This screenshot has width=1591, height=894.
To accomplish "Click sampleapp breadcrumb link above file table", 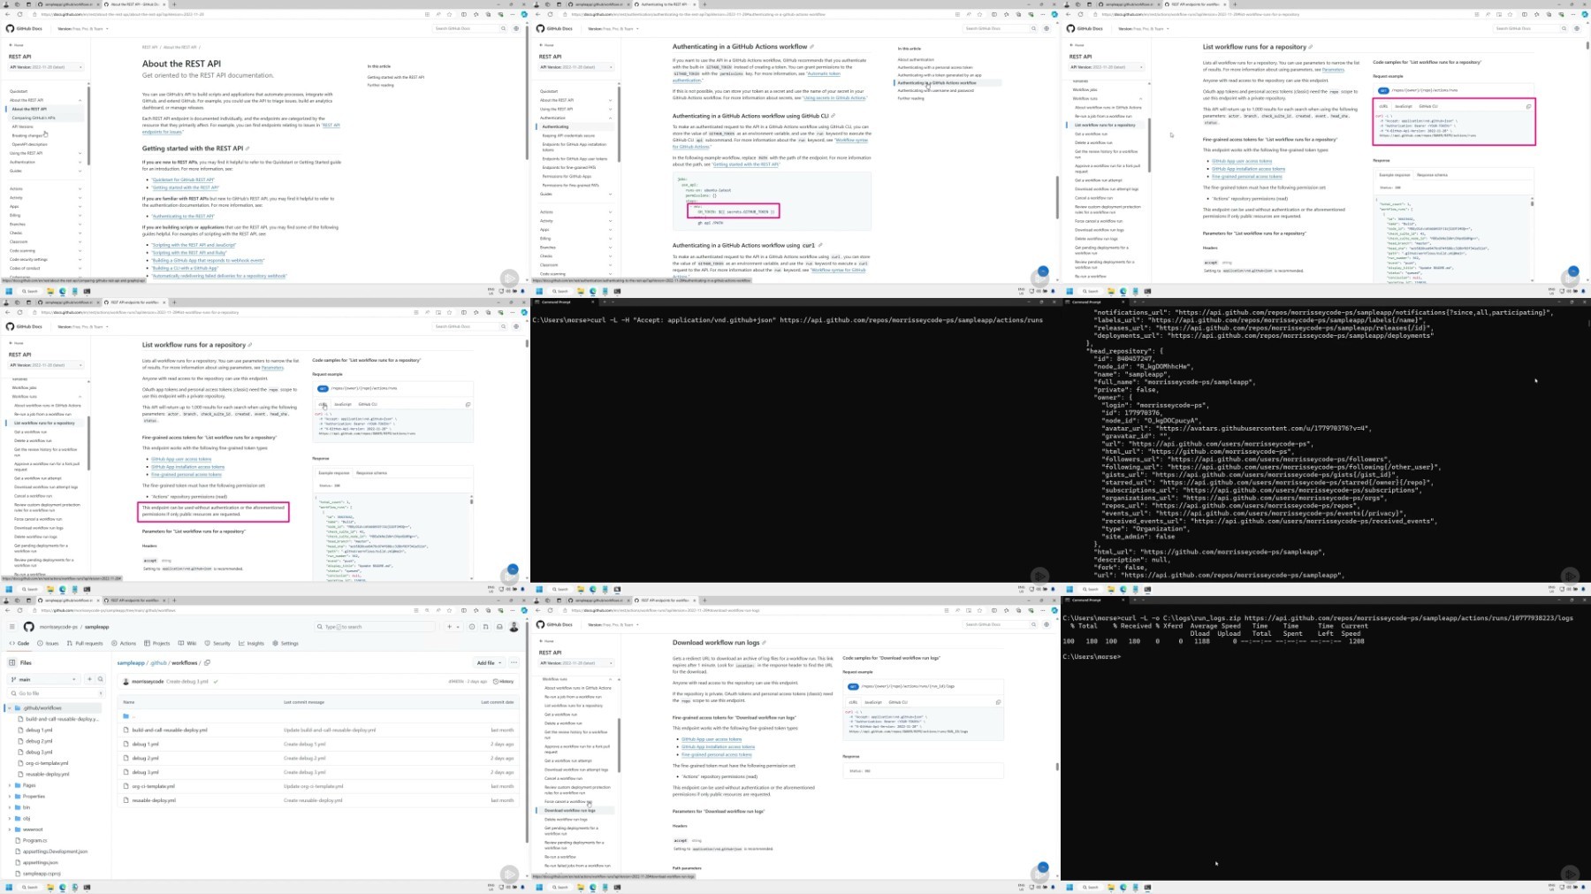I will point(131,662).
